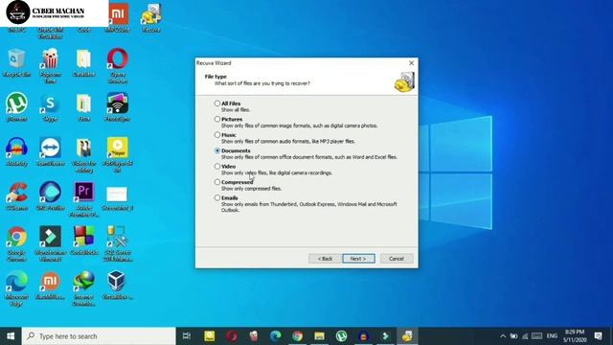
Task: Open the white document file on desktop
Action: pos(117,196)
